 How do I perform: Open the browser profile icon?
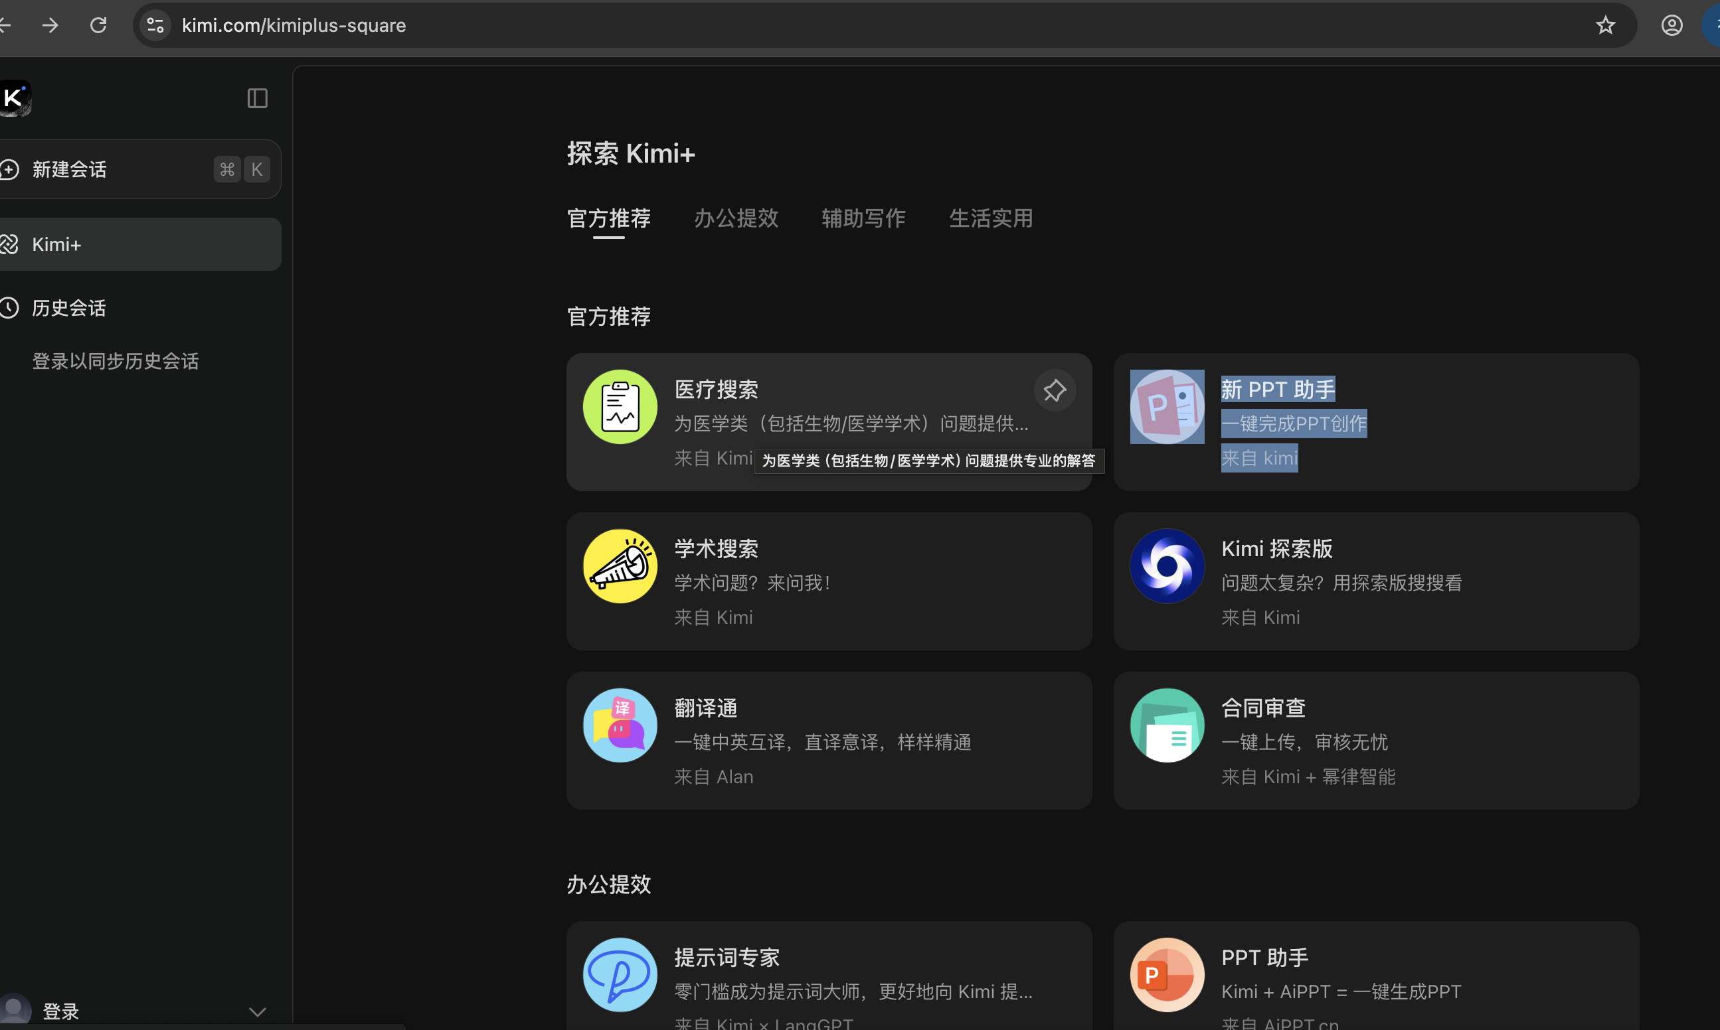[1672, 25]
